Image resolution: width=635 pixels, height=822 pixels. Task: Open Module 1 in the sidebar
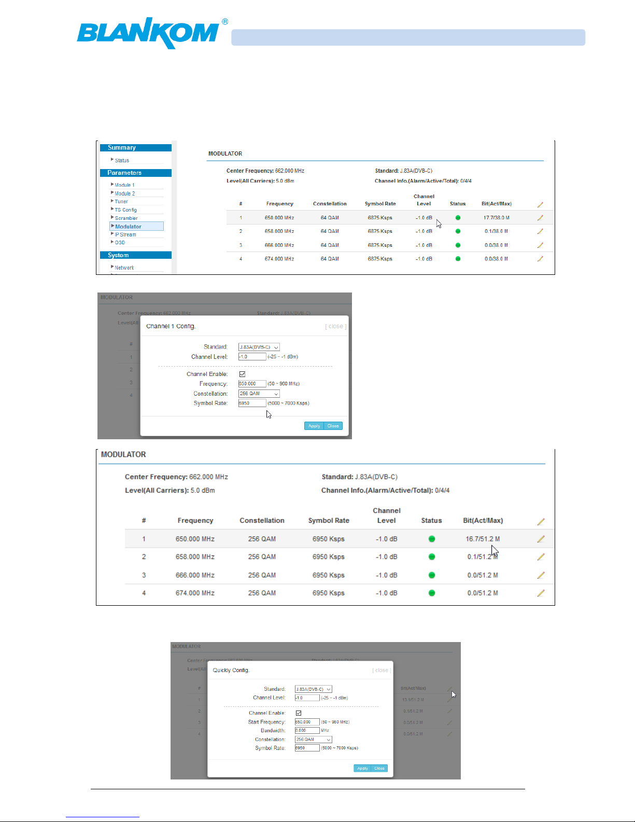(x=124, y=185)
